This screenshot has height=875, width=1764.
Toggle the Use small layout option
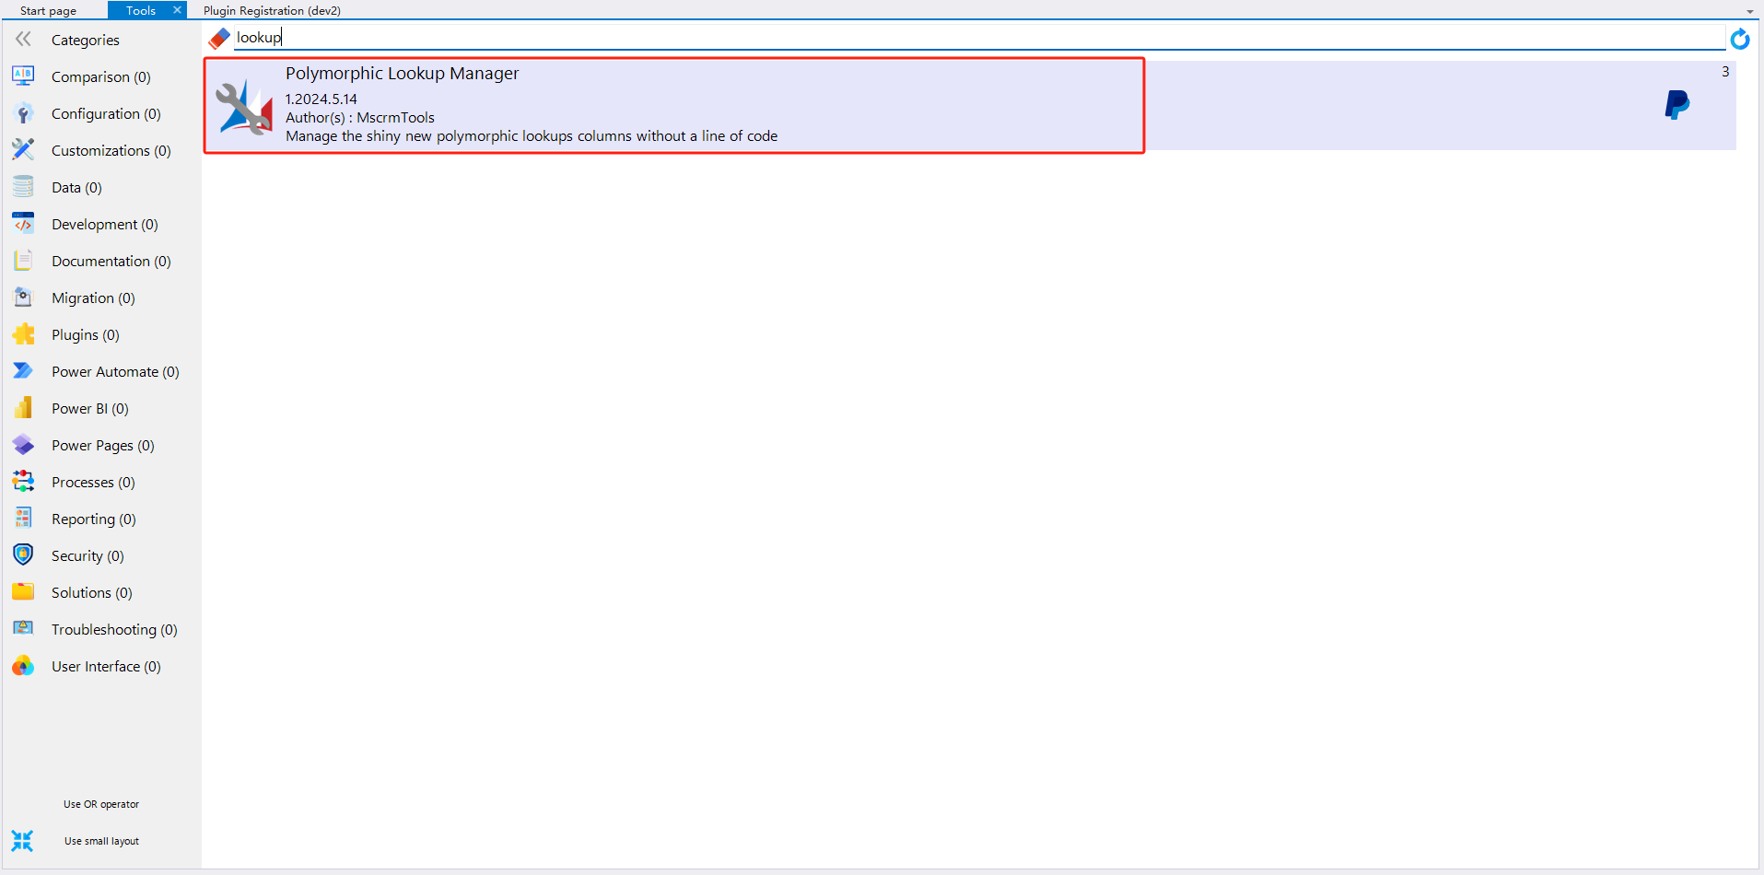(x=101, y=841)
